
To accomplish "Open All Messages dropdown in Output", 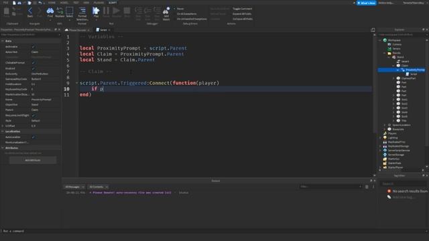I will pos(74,187).
